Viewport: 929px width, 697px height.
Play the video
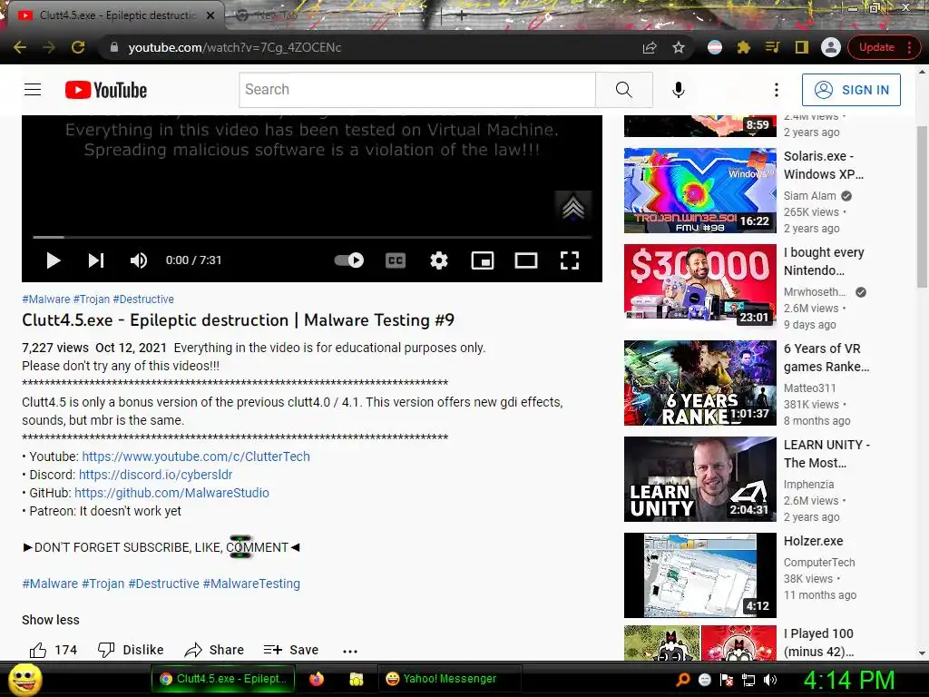pos(54,260)
